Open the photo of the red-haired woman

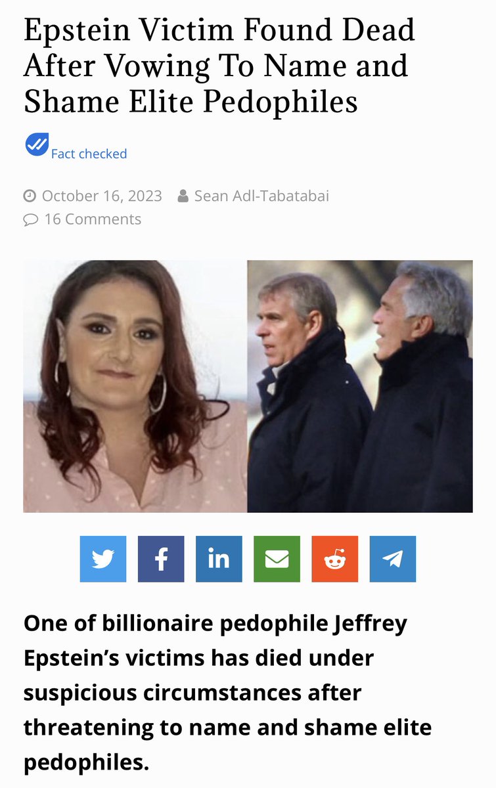(x=135, y=386)
